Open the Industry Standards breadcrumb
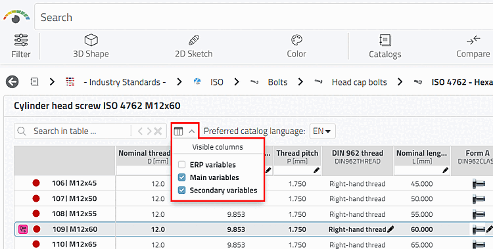The width and height of the screenshot is (493, 249). tap(124, 82)
